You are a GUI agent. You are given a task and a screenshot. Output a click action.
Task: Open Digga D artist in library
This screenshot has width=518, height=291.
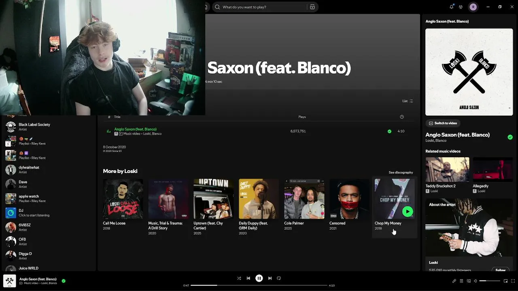coord(49,256)
